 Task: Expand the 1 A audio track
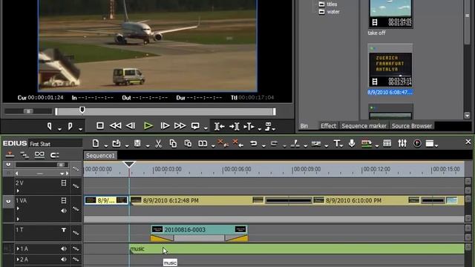[18, 249]
